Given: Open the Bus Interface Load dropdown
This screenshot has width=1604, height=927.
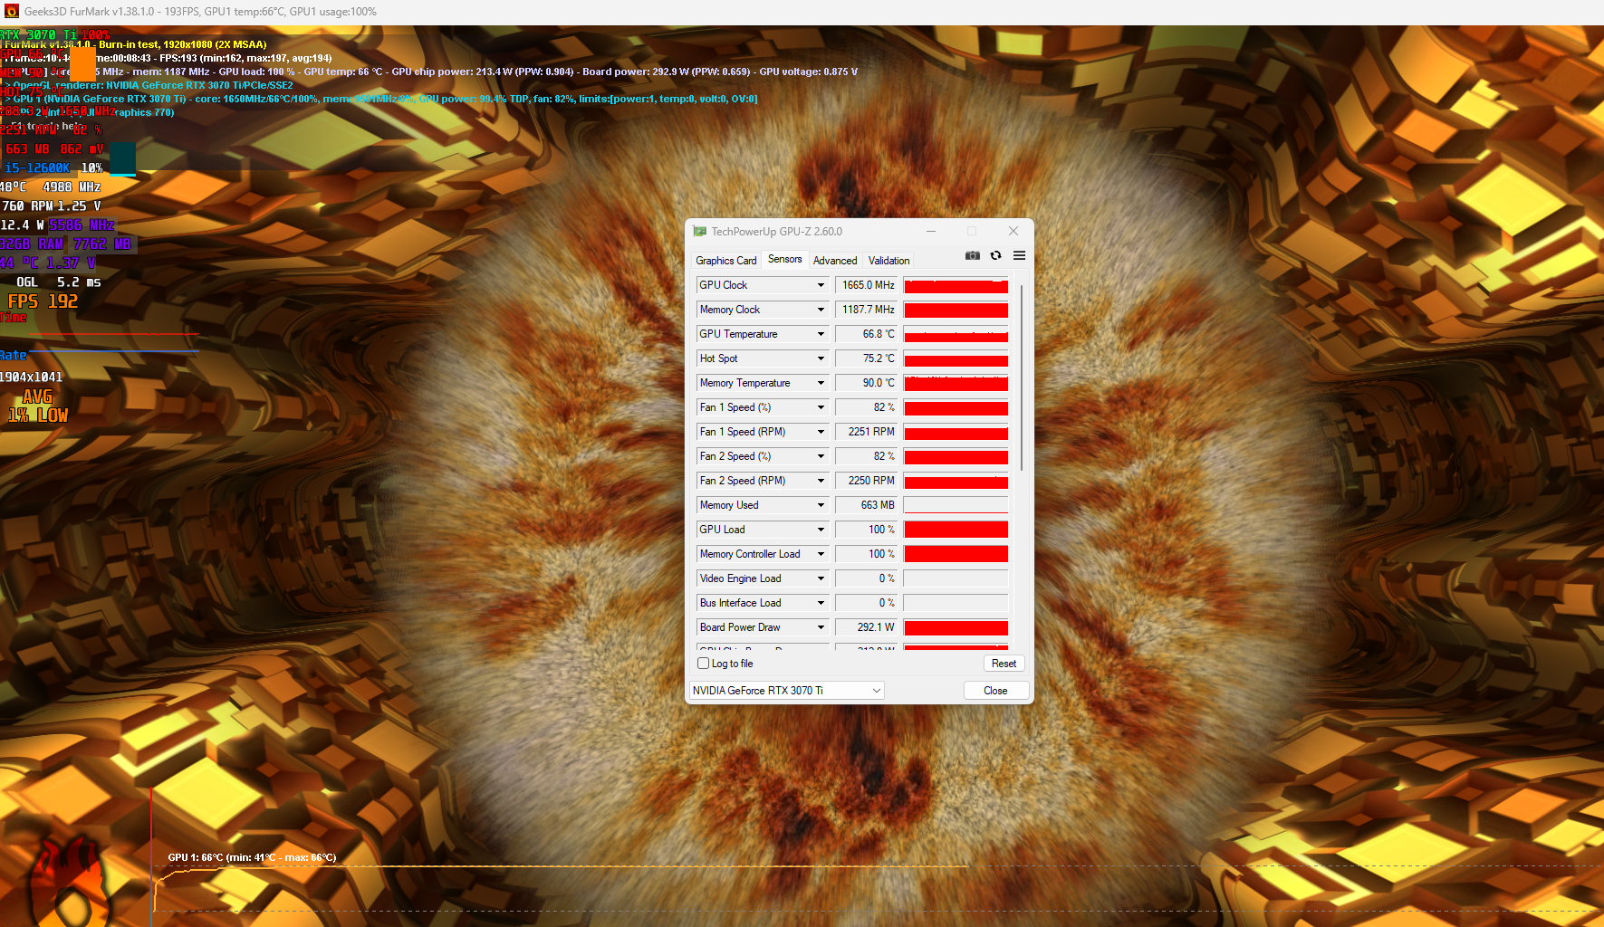Looking at the screenshot, I should point(821,603).
